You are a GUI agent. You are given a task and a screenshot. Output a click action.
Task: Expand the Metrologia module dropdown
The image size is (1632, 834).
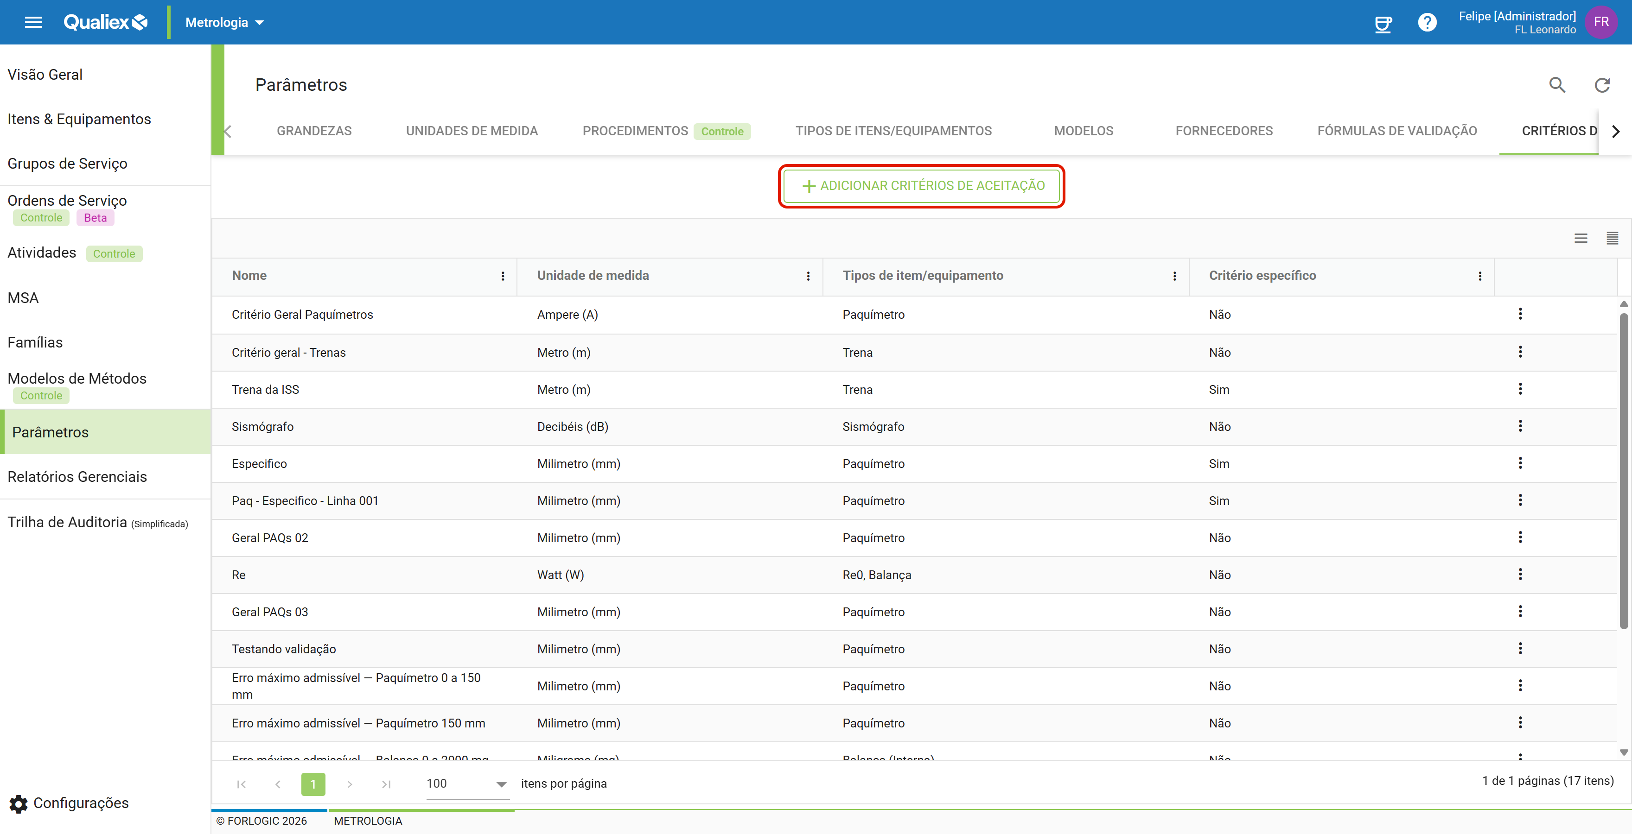click(x=224, y=23)
